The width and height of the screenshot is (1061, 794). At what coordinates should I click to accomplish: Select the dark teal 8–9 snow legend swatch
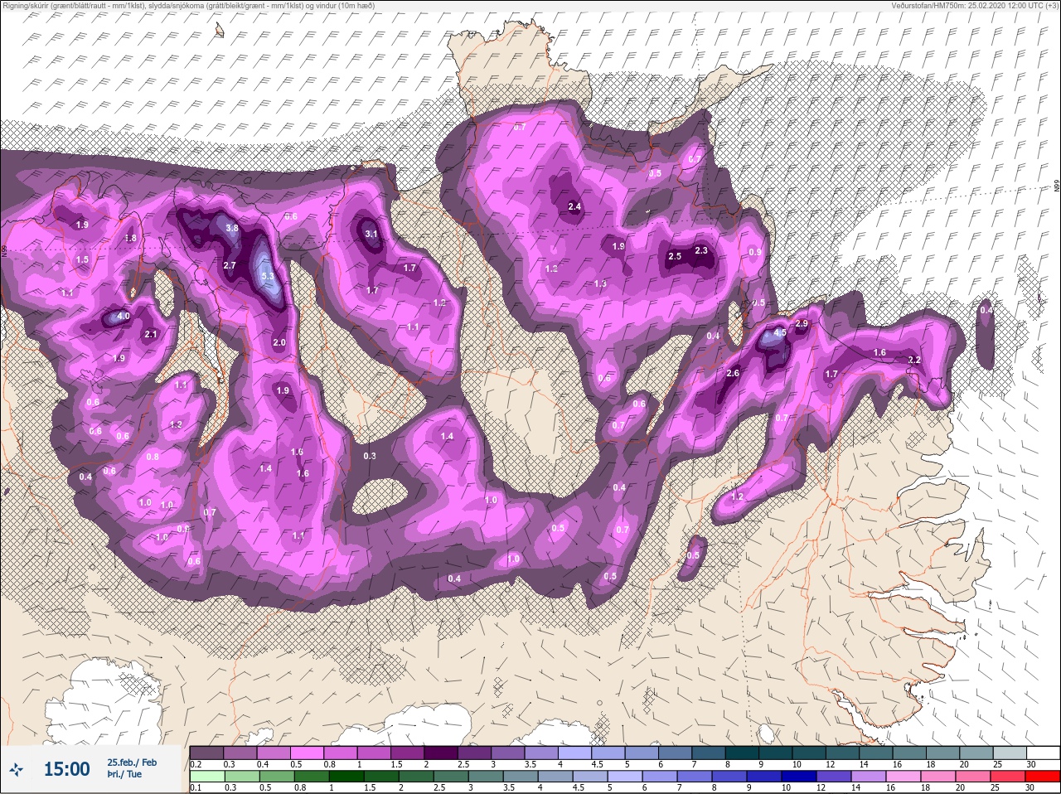click(x=744, y=753)
